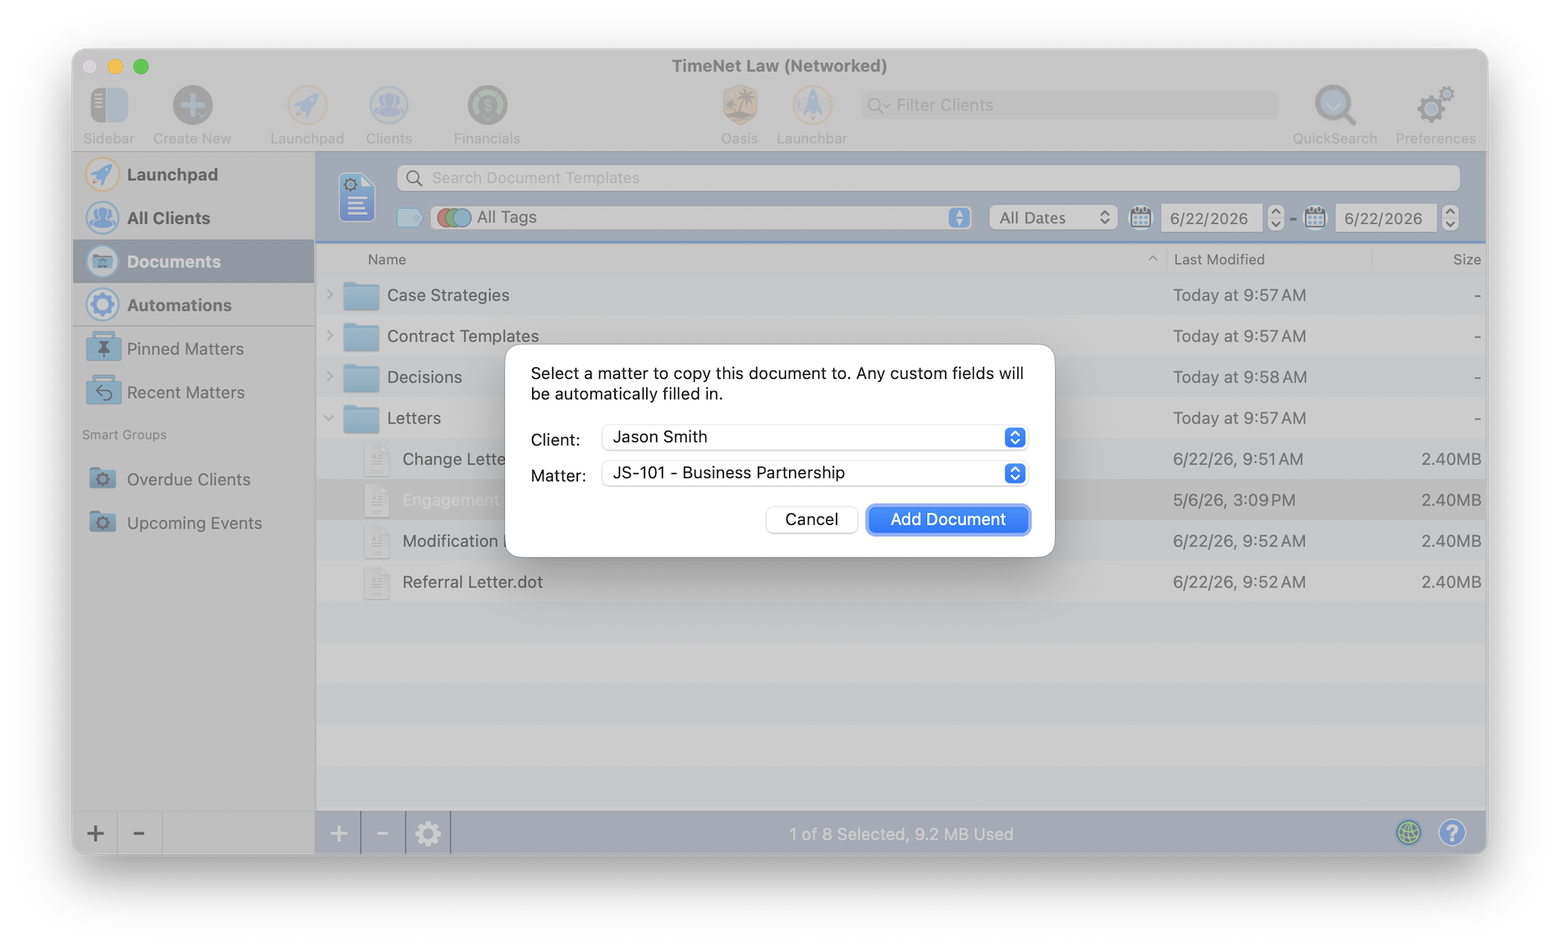Open Launchpad from the toolbar

click(x=307, y=105)
